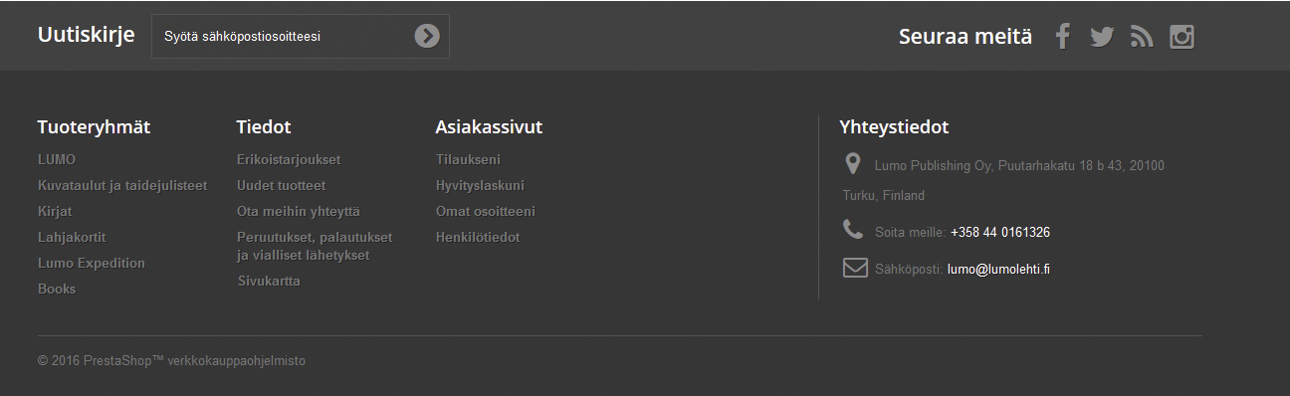The width and height of the screenshot is (1290, 396).
Task: Focus the newsletter email input field
Action: [284, 37]
